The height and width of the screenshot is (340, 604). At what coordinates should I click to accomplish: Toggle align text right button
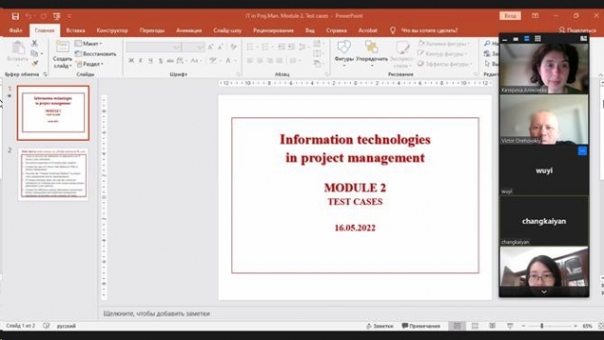coord(270,60)
